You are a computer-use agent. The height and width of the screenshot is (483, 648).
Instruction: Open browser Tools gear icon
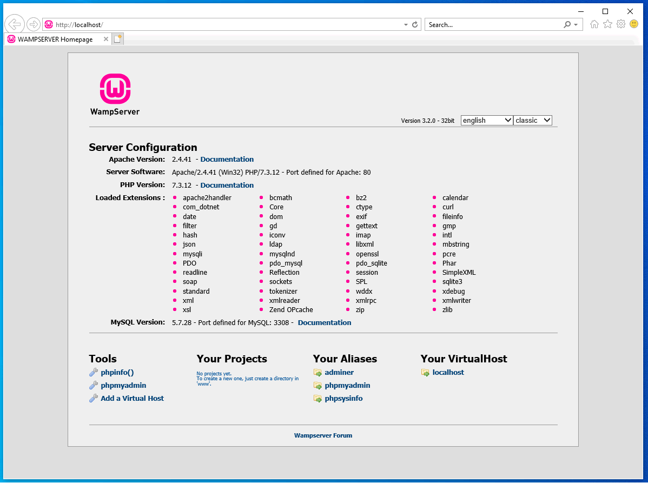pos(621,24)
